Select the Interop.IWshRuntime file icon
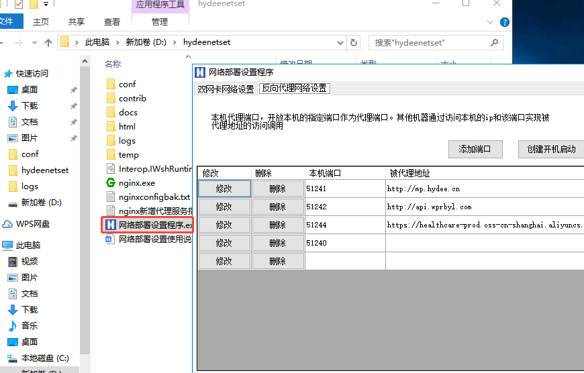Viewport: 584px width, 373px height. pos(111,169)
